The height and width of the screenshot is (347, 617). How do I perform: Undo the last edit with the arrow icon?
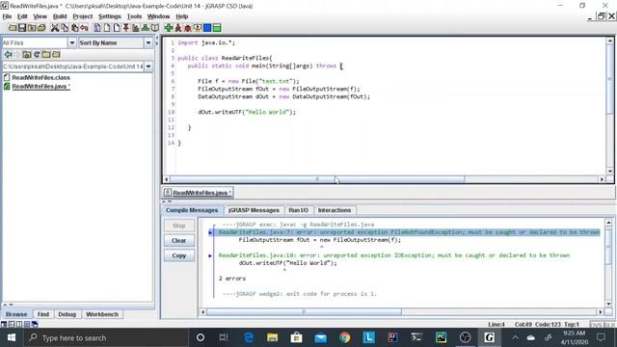[84, 28]
